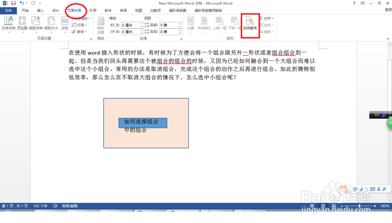Click the 140% zoom level
The image size is (392, 223).
tap(385, 206)
